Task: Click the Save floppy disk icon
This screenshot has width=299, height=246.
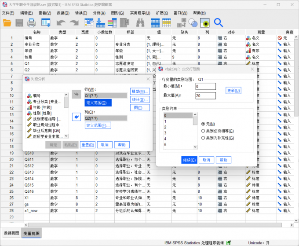Action: pos(19,23)
